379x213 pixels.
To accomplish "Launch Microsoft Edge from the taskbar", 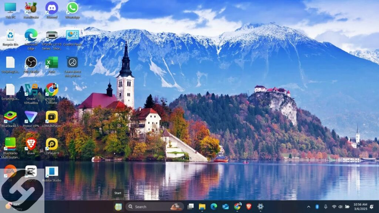I will (214, 207).
